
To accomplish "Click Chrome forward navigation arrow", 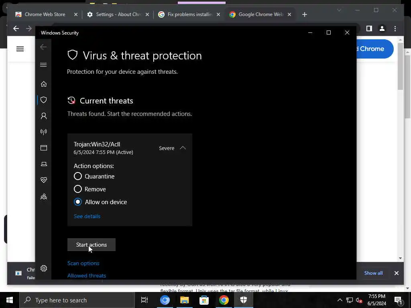I will (x=29, y=28).
